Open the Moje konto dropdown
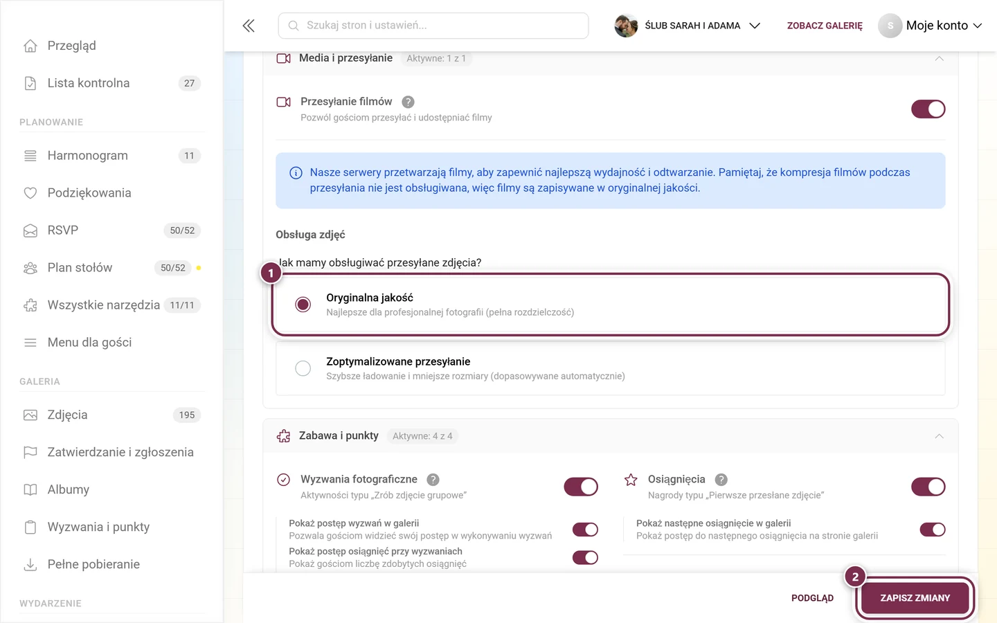 (931, 26)
